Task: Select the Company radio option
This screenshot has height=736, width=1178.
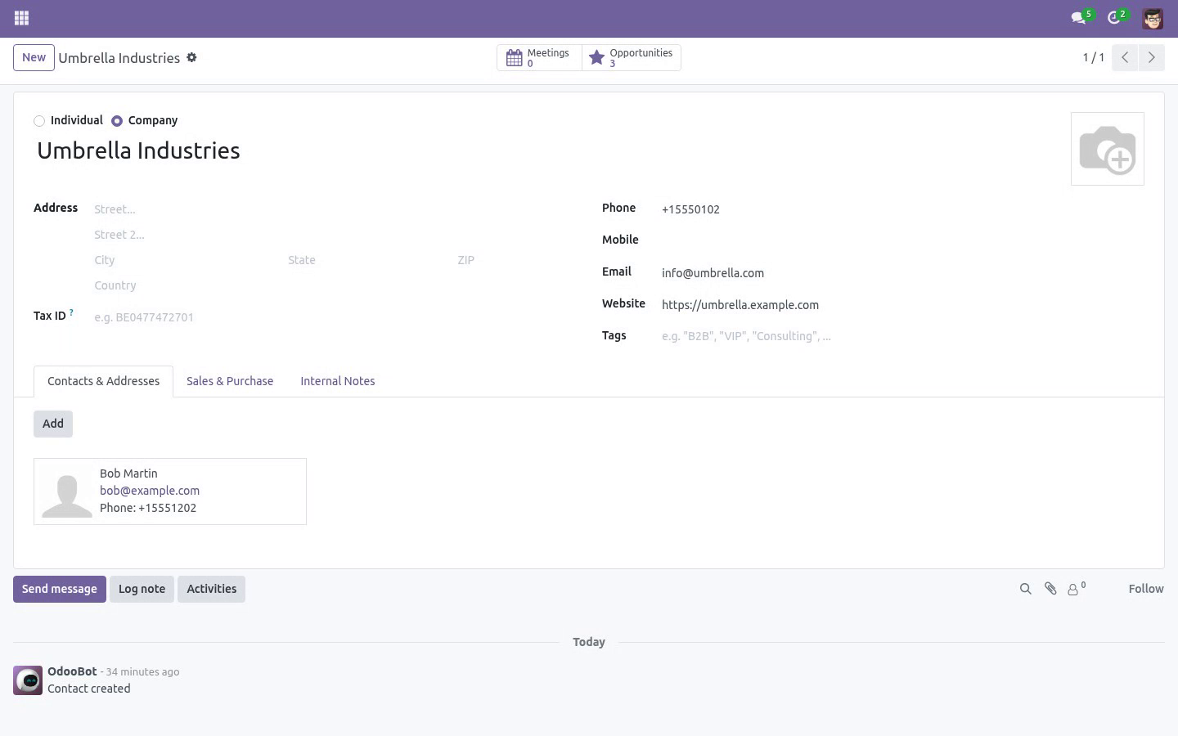Action: 117,121
